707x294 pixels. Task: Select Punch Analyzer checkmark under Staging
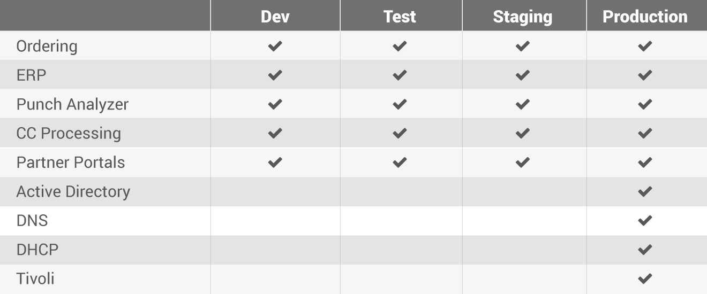[x=523, y=104]
